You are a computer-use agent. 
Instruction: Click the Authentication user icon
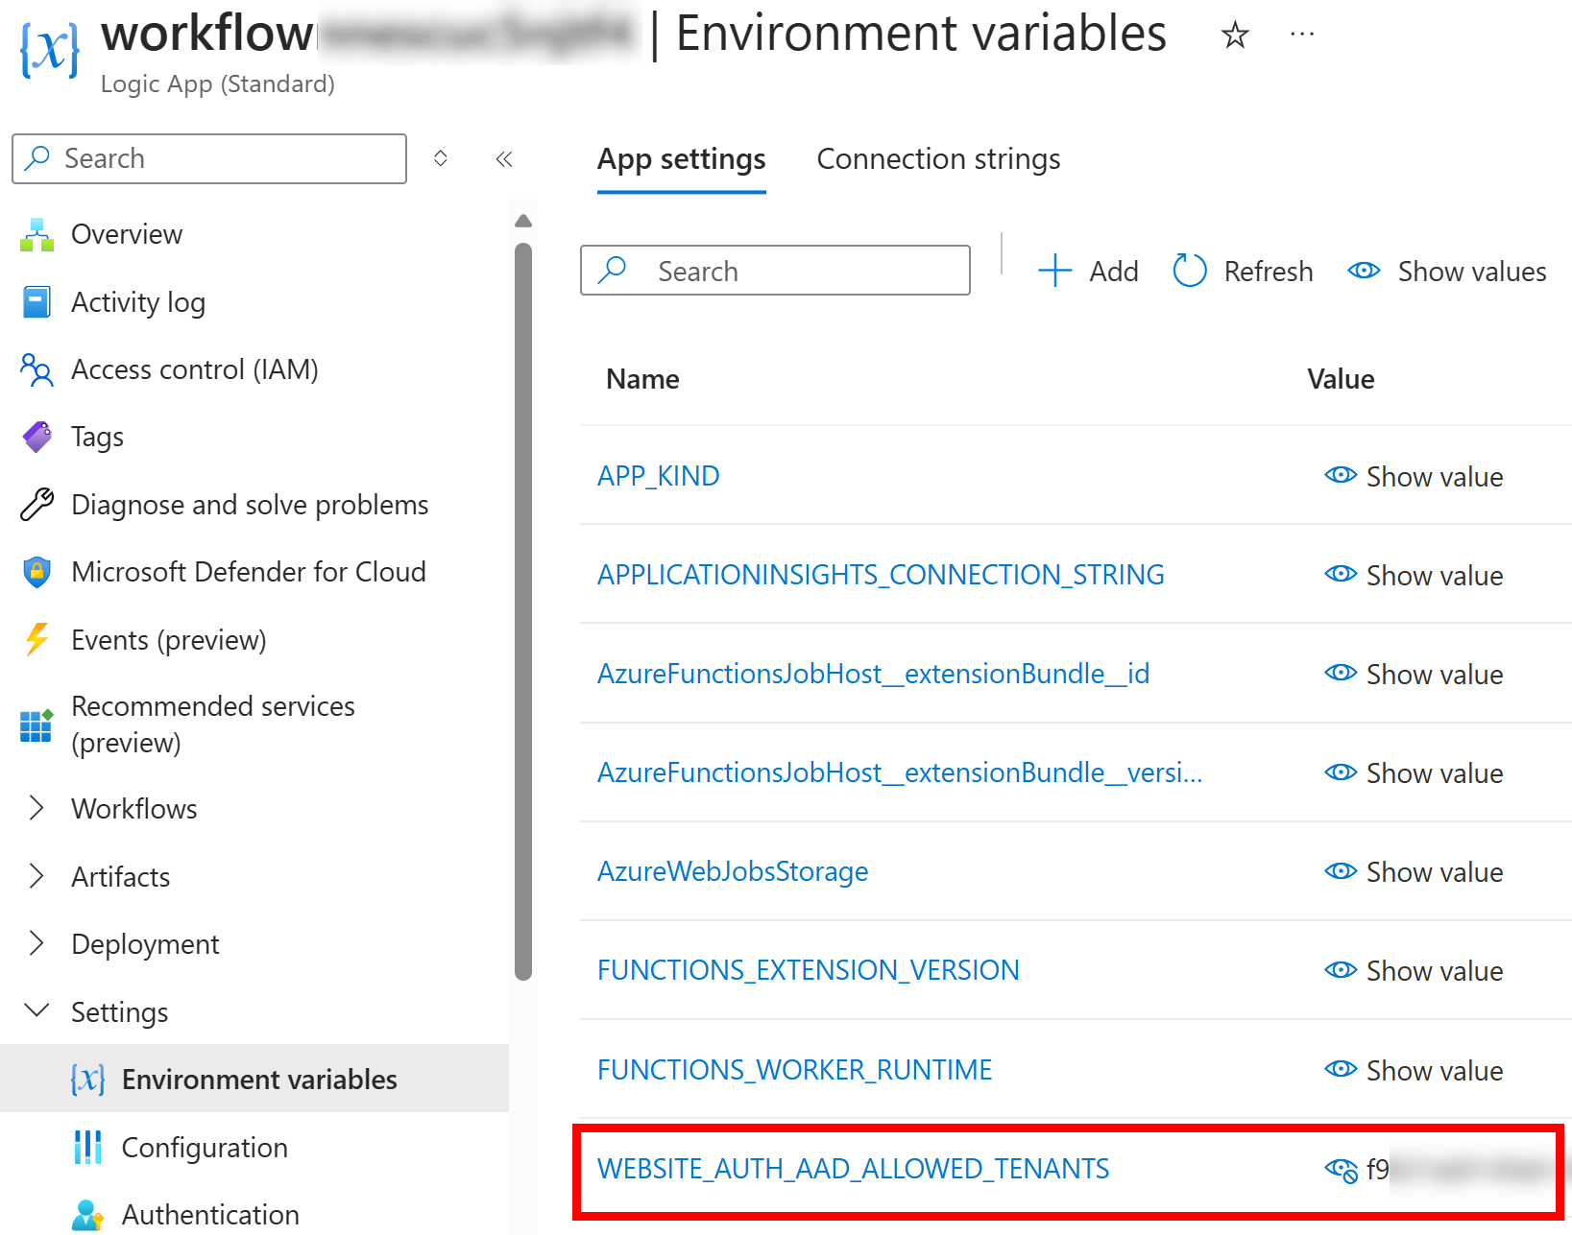(87, 1215)
